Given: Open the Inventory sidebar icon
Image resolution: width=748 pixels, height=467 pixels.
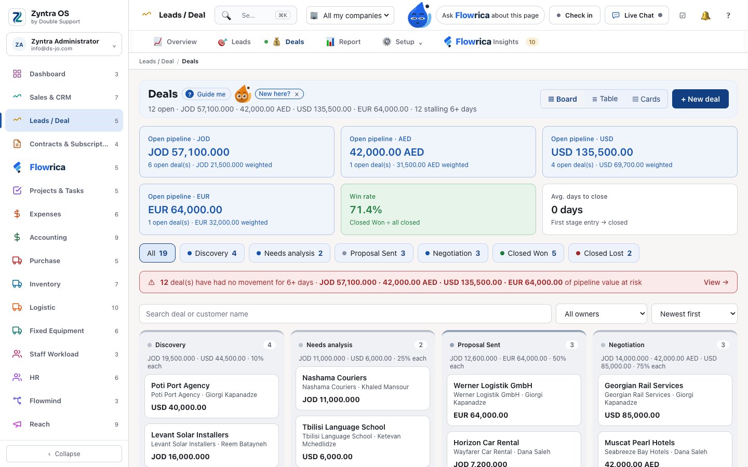Looking at the screenshot, I should 17,284.
